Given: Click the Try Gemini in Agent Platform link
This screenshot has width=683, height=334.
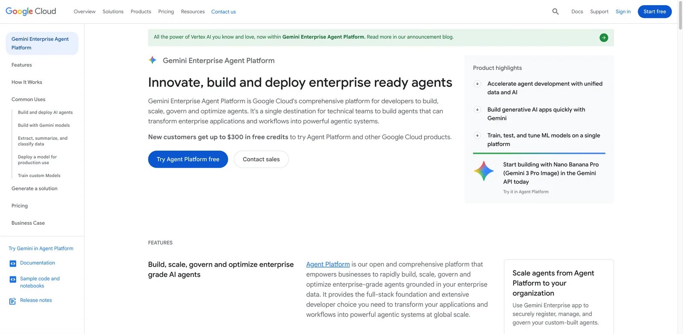Looking at the screenshot, I should pos(41,248).
